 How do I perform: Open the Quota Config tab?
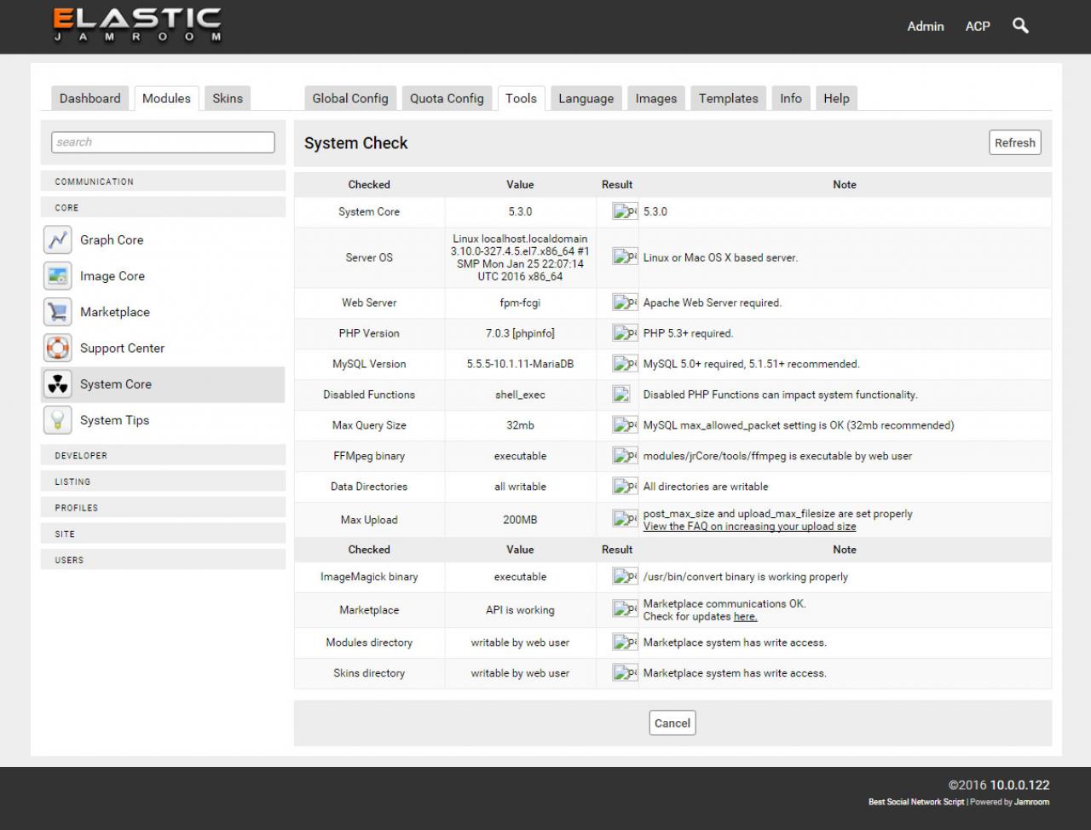(447, 98)
